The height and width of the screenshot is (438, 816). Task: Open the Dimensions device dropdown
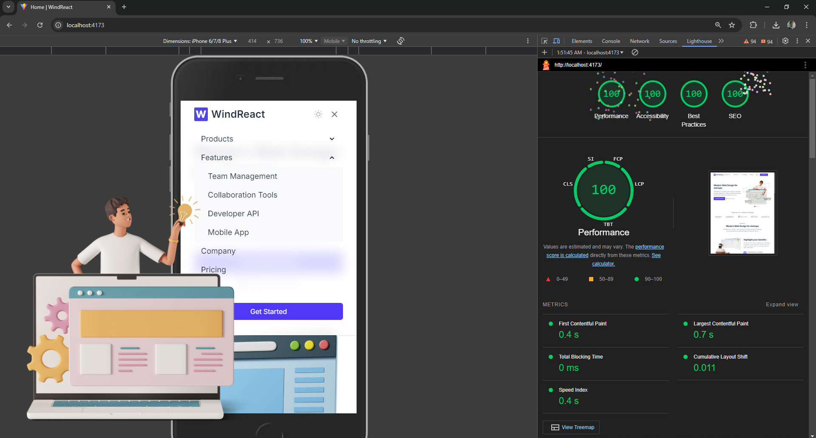[200, 41]
